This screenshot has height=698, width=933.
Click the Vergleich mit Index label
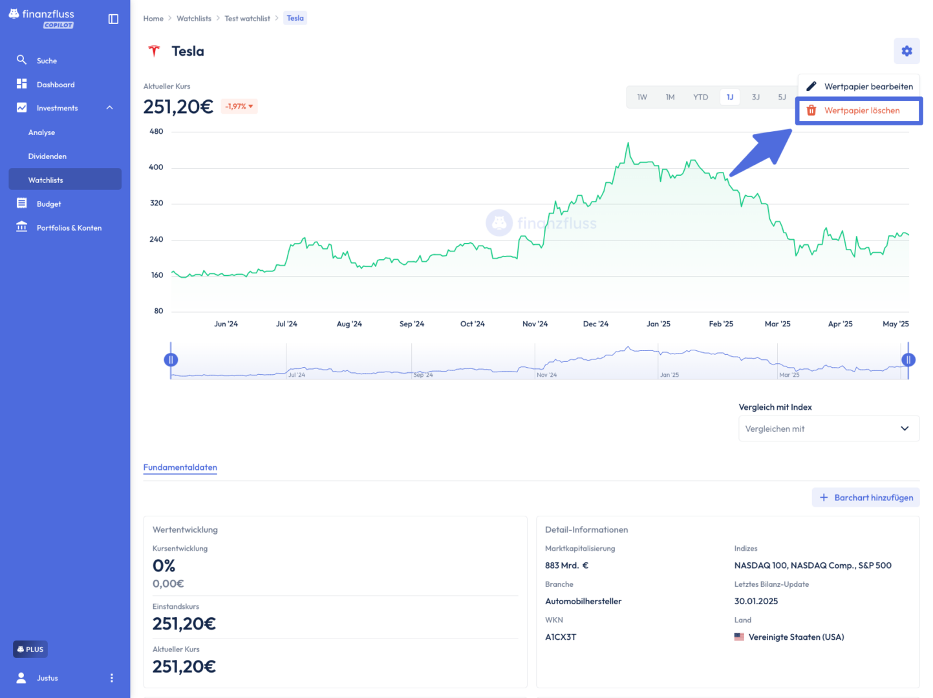775,407
